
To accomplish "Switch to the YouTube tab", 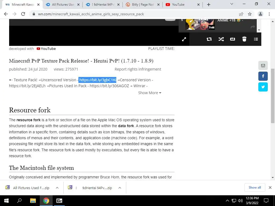I will point(183,5).
